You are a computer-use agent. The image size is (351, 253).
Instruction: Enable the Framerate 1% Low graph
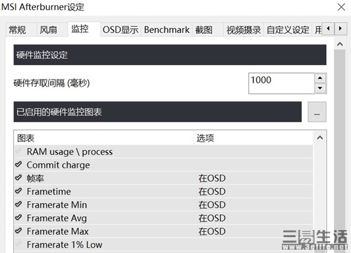18,244
